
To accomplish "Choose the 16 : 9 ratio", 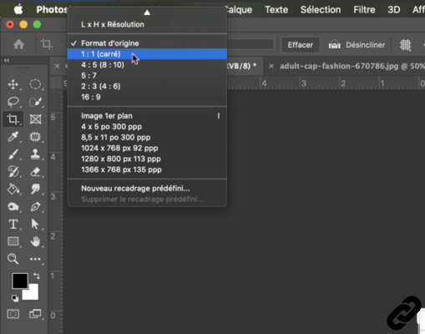I will click(147, 97).
